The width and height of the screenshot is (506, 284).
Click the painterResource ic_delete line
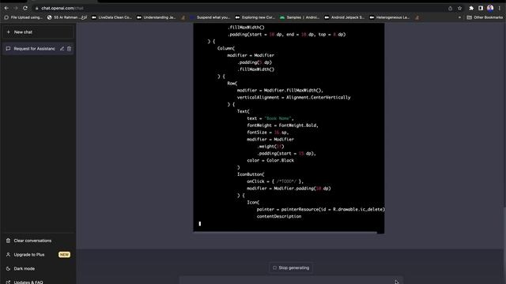click(x=321, y=209)
